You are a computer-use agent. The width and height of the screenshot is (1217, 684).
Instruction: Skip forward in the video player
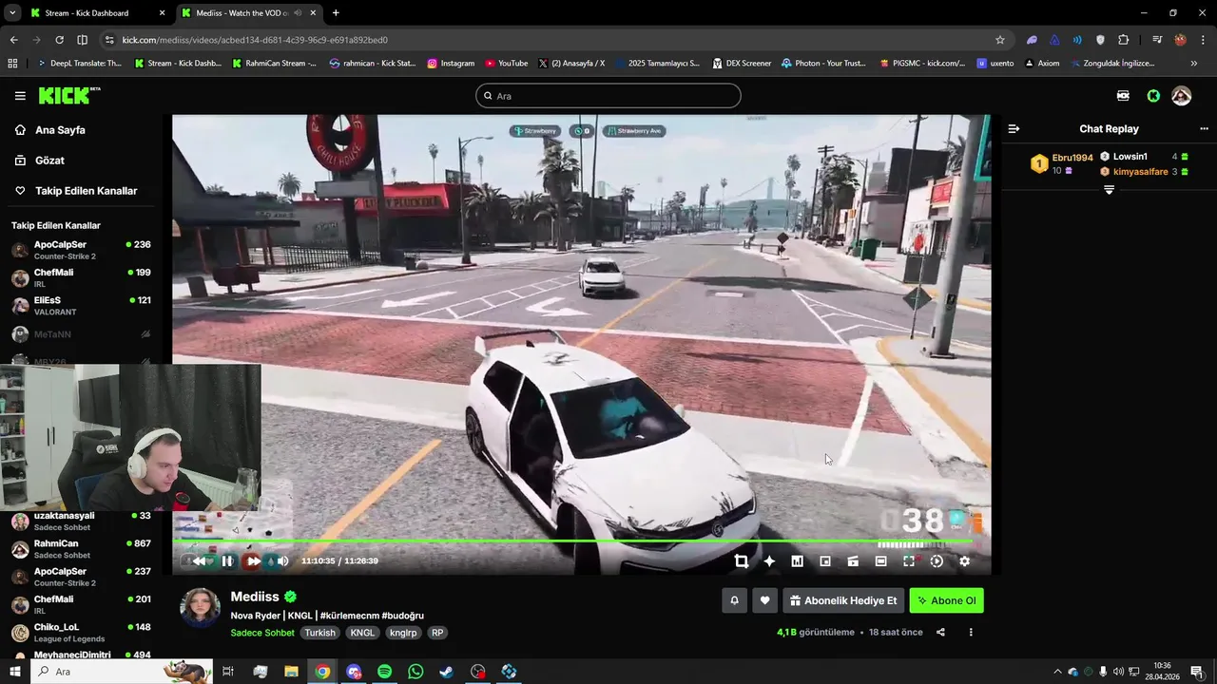point(253,561)
